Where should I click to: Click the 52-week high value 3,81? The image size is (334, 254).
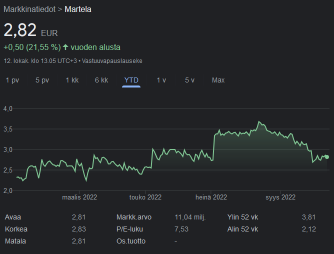click(x=309, y=217)
